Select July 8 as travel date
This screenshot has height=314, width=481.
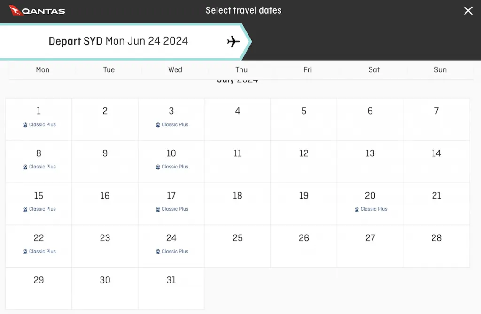(x=39, y=161)
